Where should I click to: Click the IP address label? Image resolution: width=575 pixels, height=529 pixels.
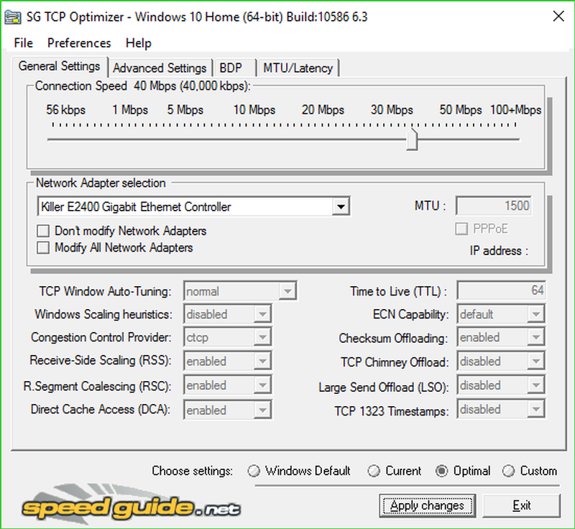(x=499, y=251)
